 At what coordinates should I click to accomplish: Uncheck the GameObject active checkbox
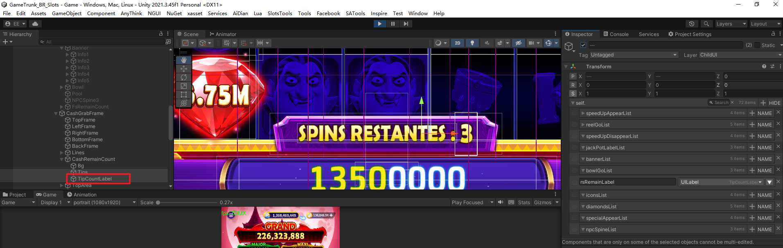click(x=583, y=45)
